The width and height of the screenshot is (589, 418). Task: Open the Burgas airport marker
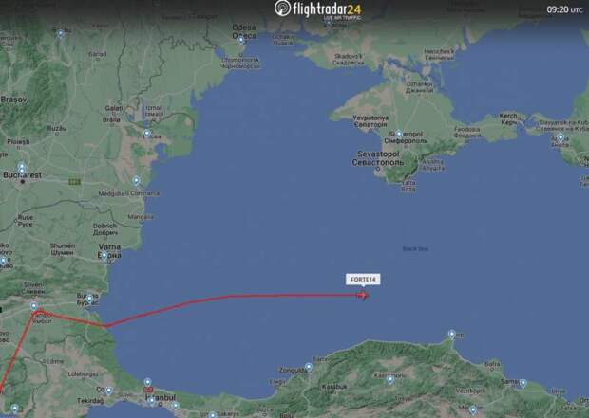click(89, 299)
